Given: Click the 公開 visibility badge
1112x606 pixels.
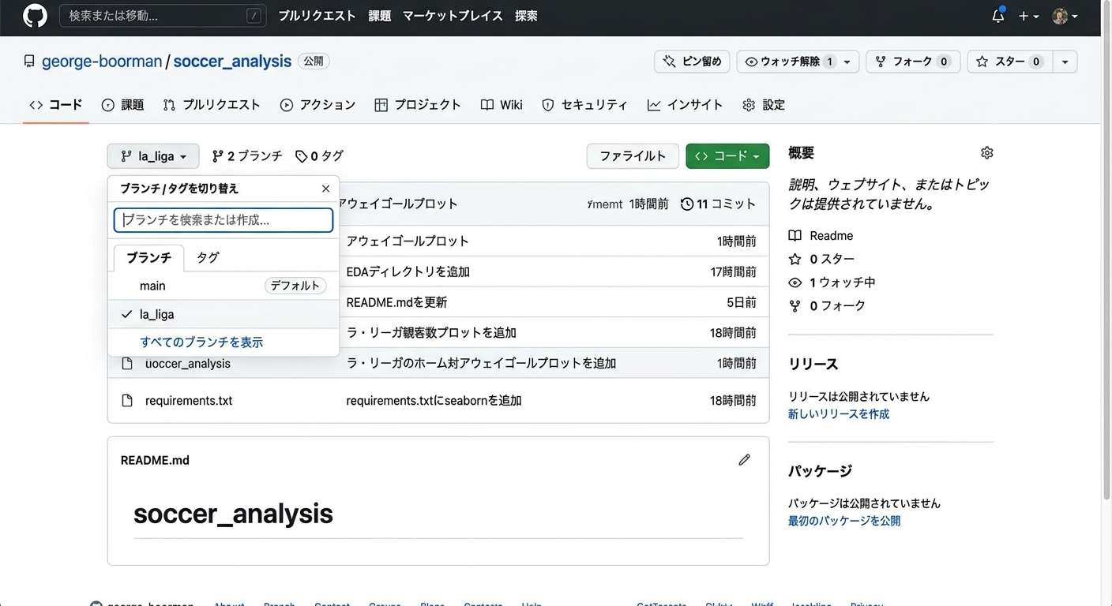Looking at the screenshot, I should (314, 62).
